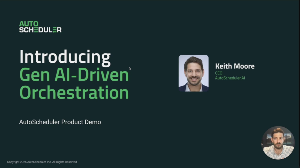The image size is (300, 168).
Task: Select the "Keith Moore" name text
Action: click(x=235, y=66)
